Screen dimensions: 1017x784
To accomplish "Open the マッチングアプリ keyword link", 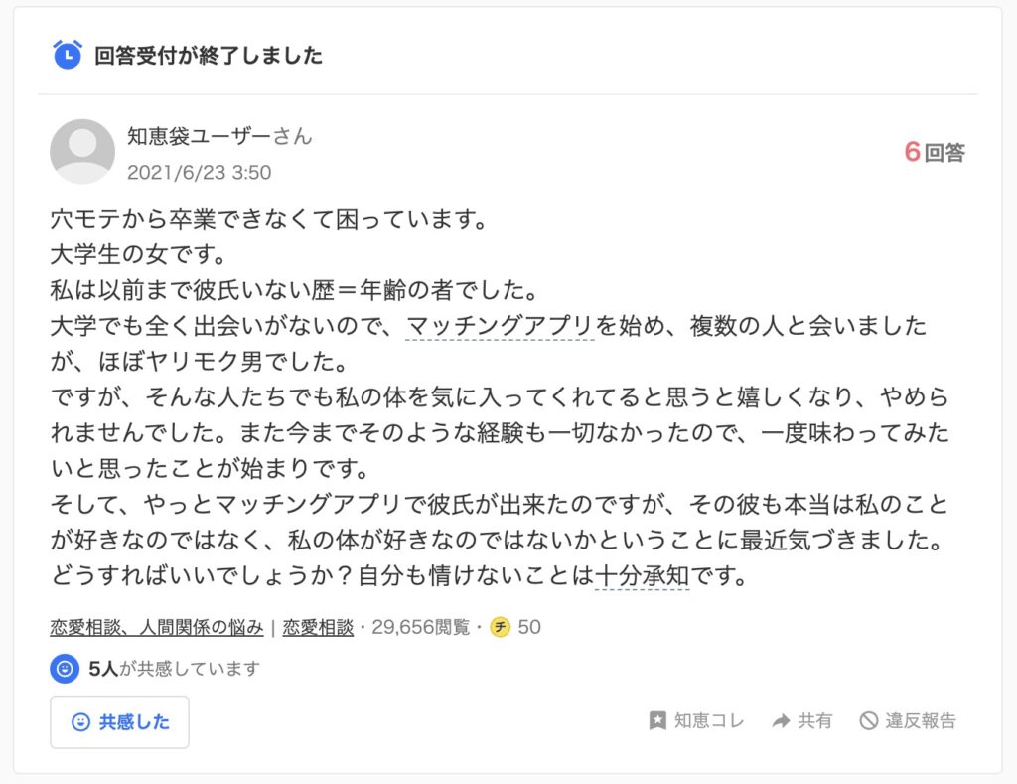I will click(500, 326).
